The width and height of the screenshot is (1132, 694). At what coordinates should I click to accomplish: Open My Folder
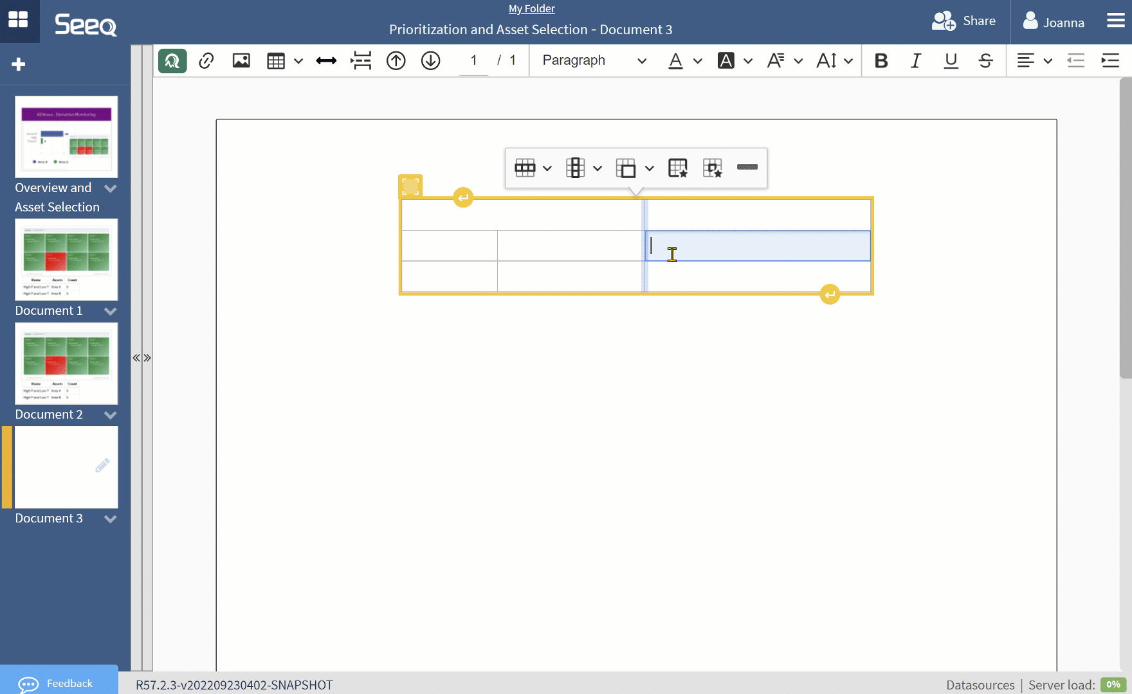click(x=531, y=8)
